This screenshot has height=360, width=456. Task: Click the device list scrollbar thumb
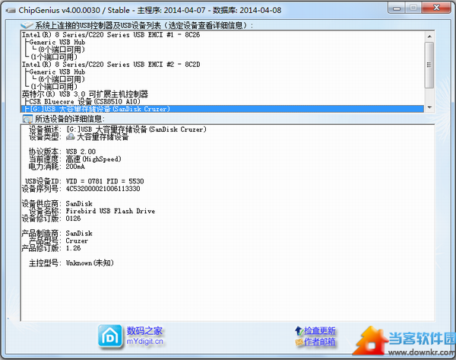coord(429,65)
